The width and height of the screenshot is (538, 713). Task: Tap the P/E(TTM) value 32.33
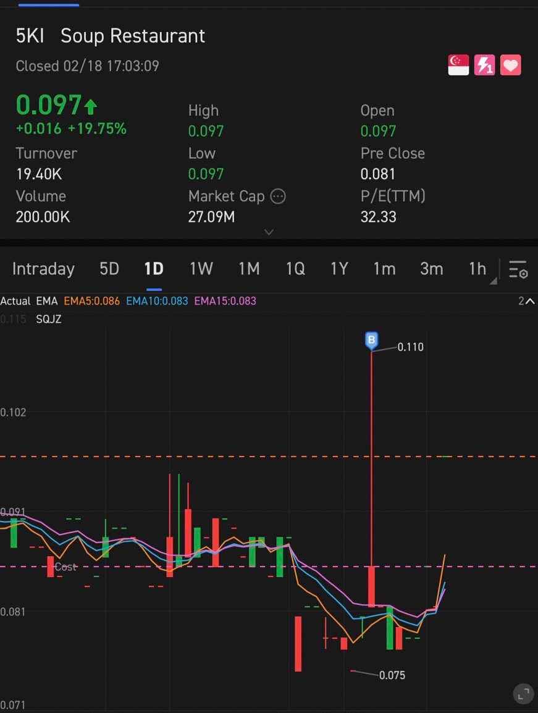pos(379,217)
